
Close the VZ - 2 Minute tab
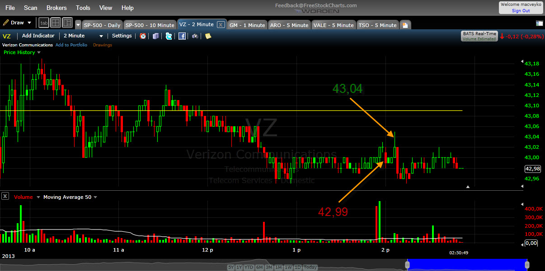pos(221,25)
